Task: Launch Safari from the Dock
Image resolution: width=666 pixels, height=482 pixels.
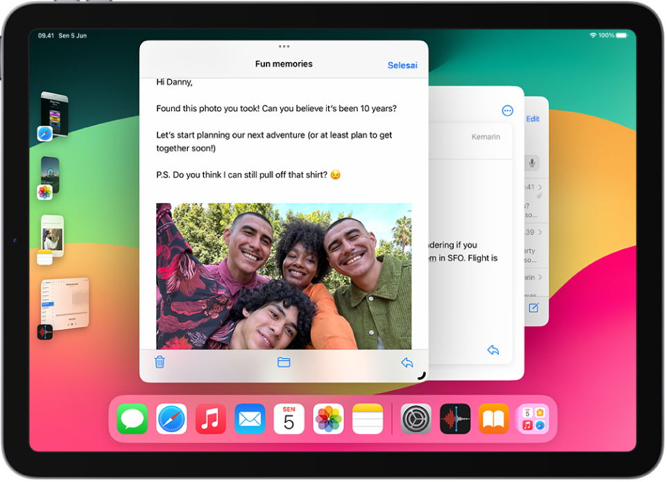Action: click(171, 419)
